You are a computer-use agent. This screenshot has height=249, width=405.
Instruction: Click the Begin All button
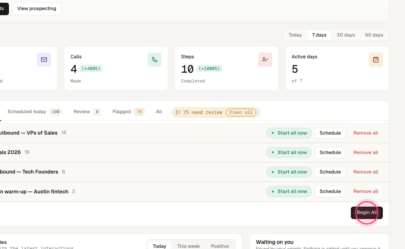pos(367,212)
